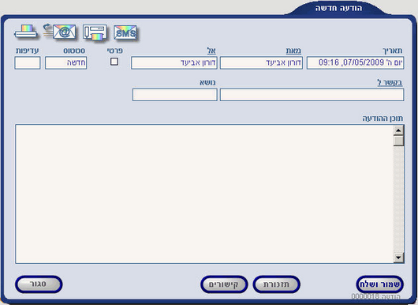Click the שמור ושלח (Save and Send) button
Image resolution: width=418 pixels, height=305 pixels.
(379, 284)
